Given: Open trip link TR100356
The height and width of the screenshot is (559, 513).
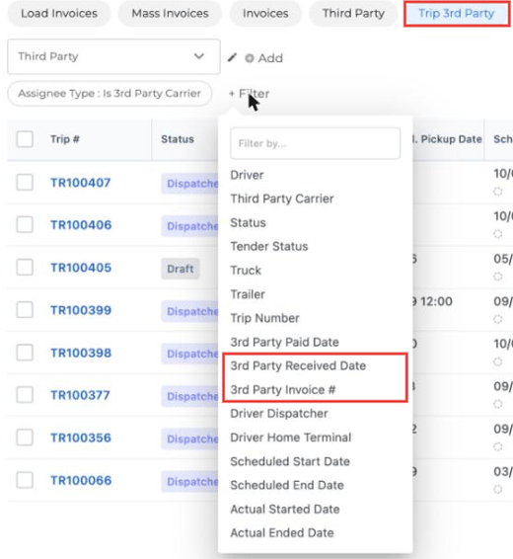Looking at the screenshot, I should pos(81,438).
